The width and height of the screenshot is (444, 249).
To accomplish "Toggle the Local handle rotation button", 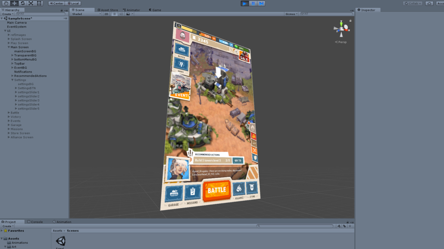I will [x=73, y=3].
